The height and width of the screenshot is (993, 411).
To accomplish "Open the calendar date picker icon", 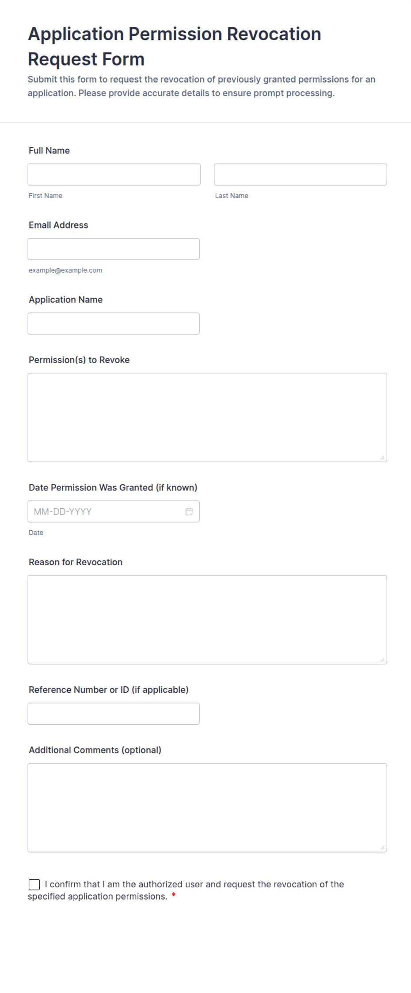I will [x=189, y=511].
